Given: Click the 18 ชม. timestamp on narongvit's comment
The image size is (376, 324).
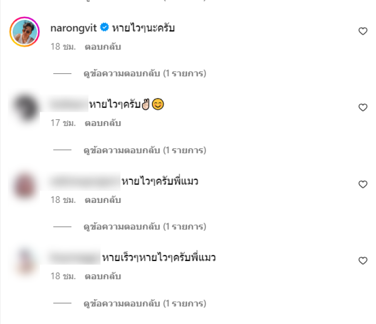Looking at the screenshot, I should (x=63, y=46).
